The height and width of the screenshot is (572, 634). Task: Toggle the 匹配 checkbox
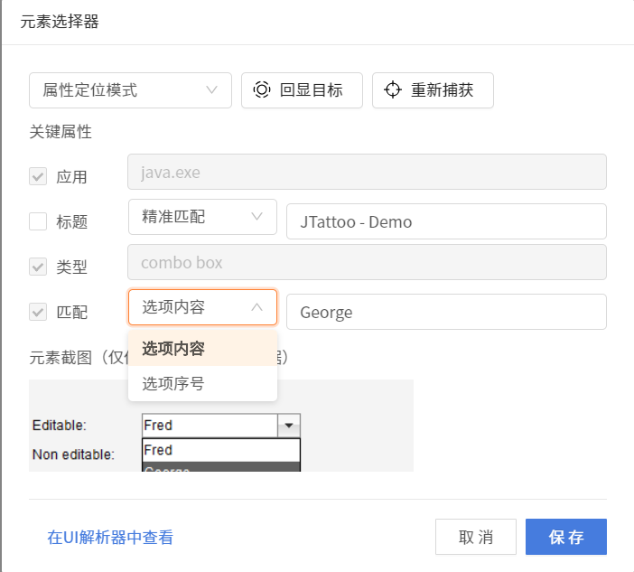(38, 312)
